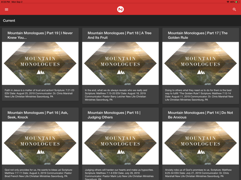This screenshot has height=180, width=241.
Task: Check the battery indicator in status bar
Action: click(238, 2)
